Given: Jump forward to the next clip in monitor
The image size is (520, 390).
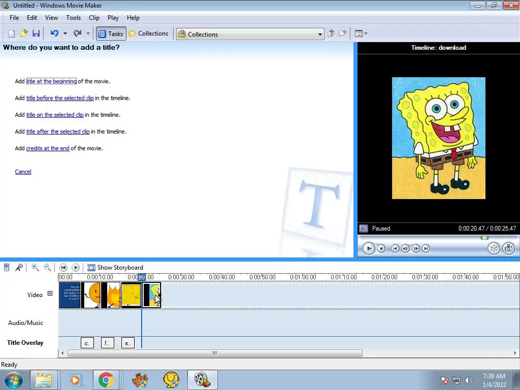Looking at the screenshot, I should coord(426,248).
